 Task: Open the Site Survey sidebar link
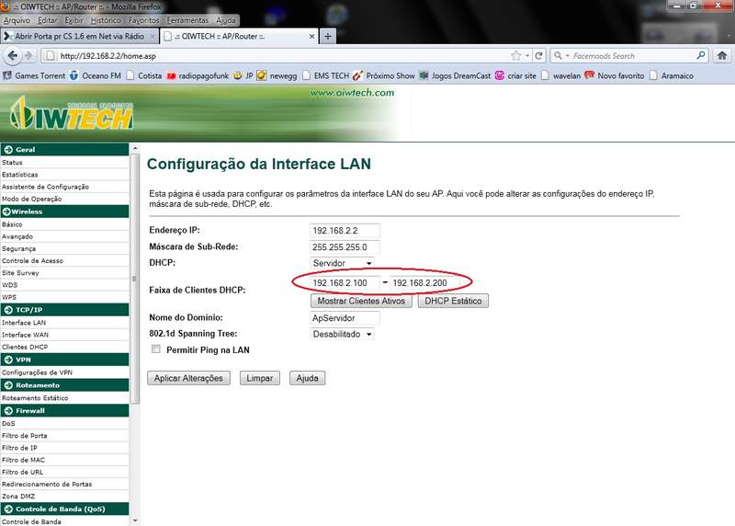point(20,273)
